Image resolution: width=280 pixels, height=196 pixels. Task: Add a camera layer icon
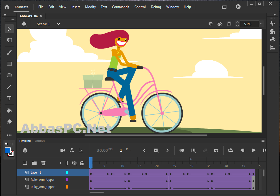[63, 150]
